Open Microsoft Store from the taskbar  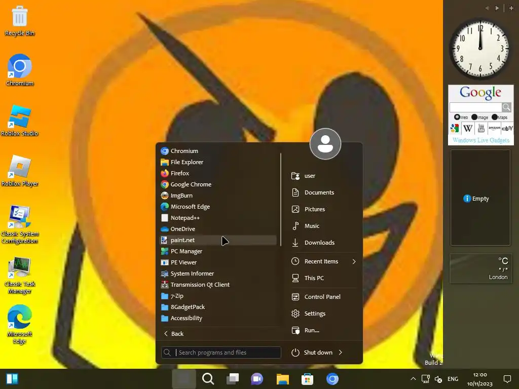pyautogui.click(x=307, y=379)
